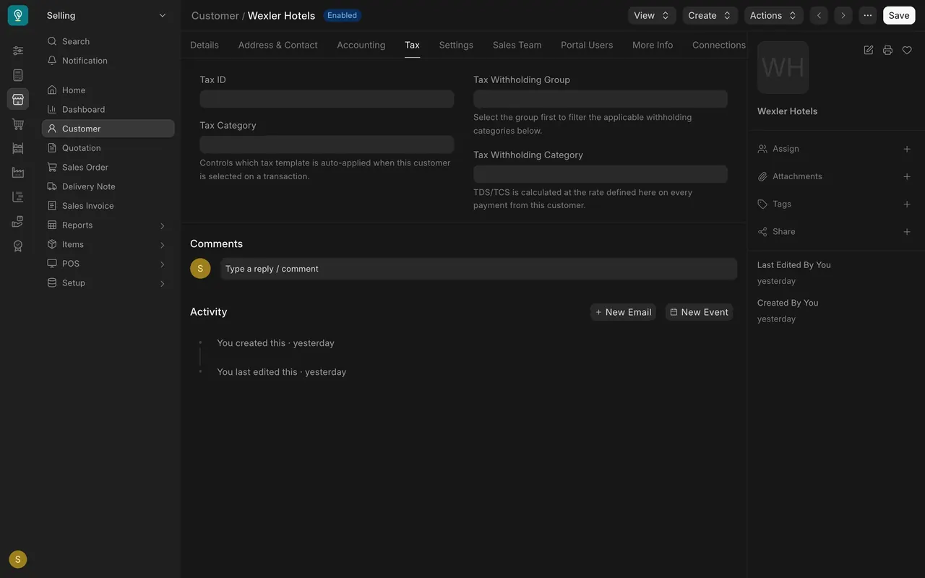Switch to the Details tab

click(205, 45)
